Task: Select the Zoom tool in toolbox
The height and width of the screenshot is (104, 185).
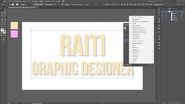Action: coord(5,27)
